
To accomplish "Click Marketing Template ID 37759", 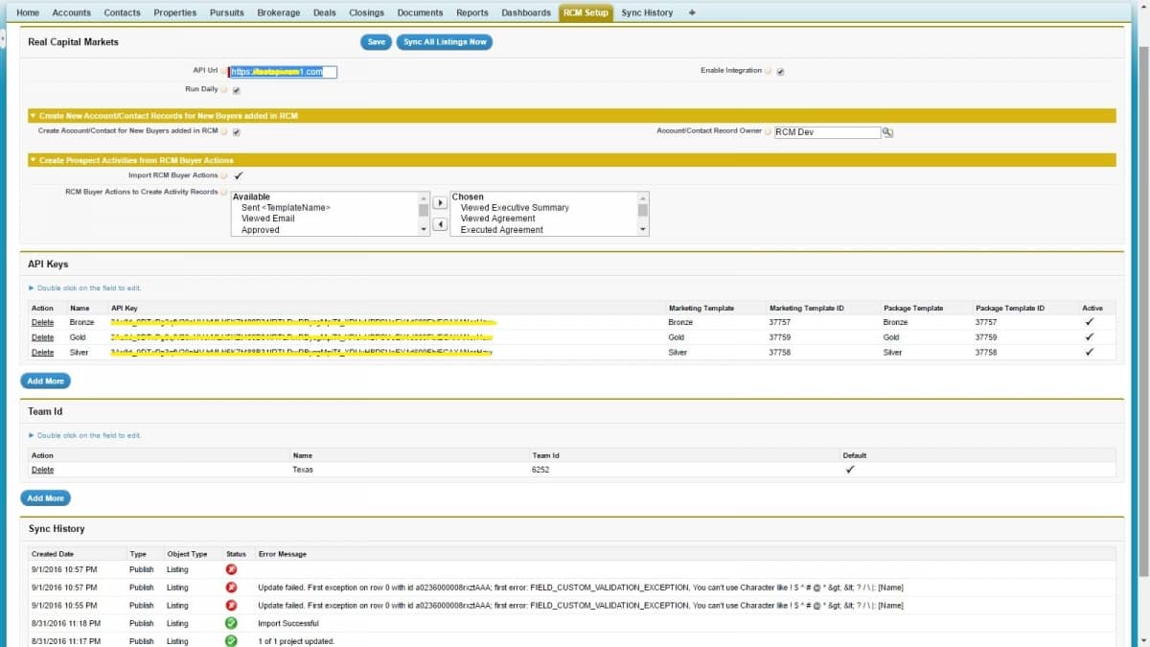I will [x=779, y=337].
